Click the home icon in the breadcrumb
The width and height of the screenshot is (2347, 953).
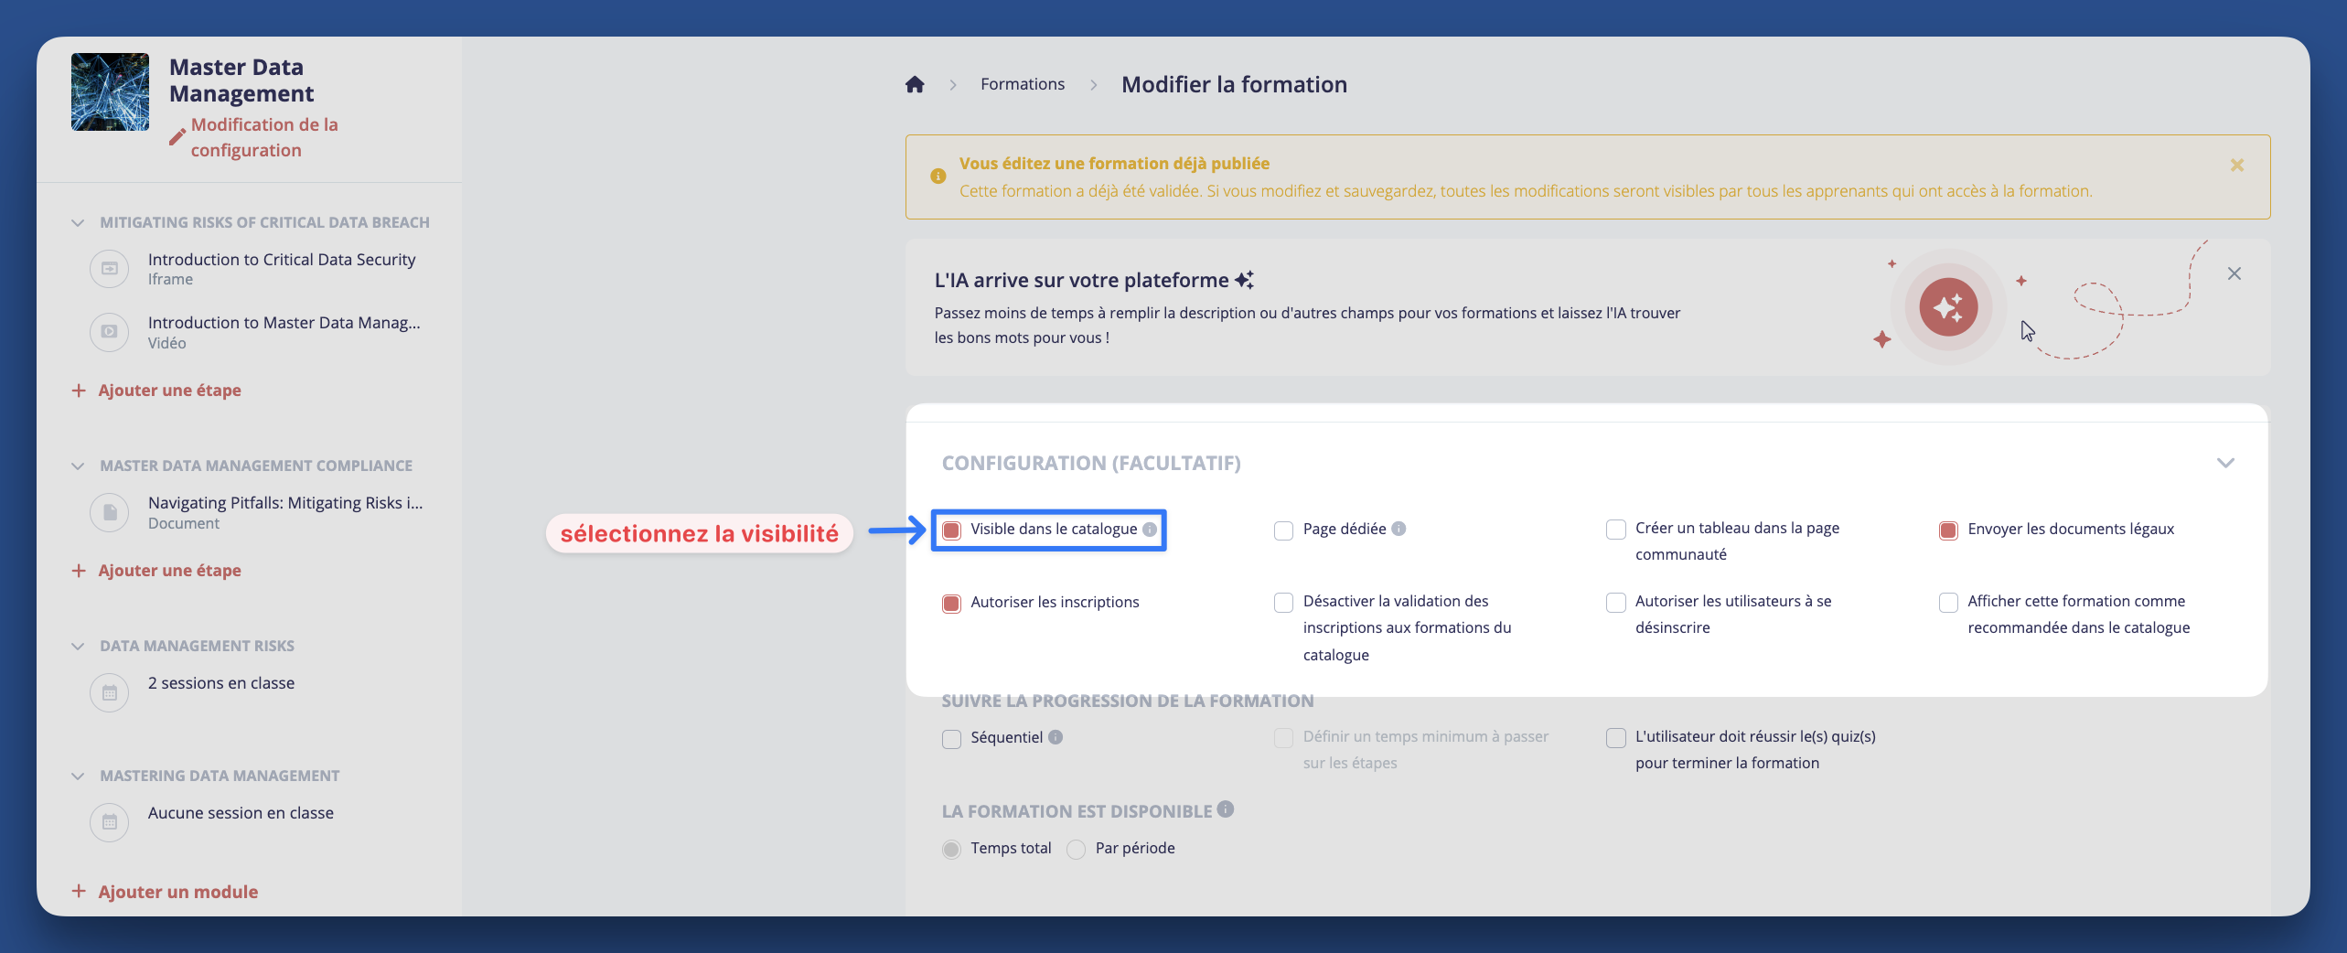[914, 83]
